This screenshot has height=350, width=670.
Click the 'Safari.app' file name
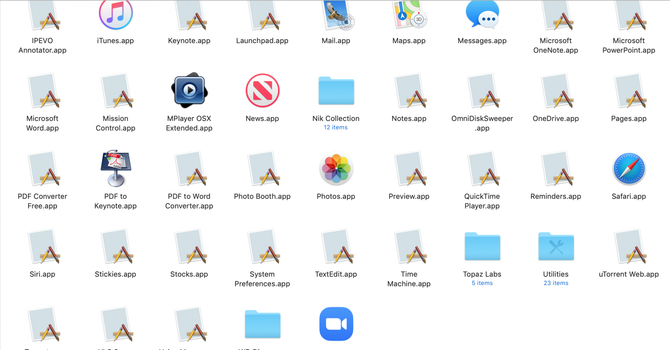[x=629, y=196]
